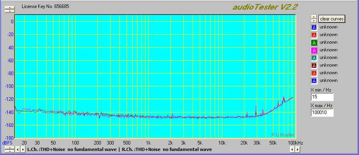Click the last blue A curve icon
This screenshot has width=359, height=155.
[314, 81]
